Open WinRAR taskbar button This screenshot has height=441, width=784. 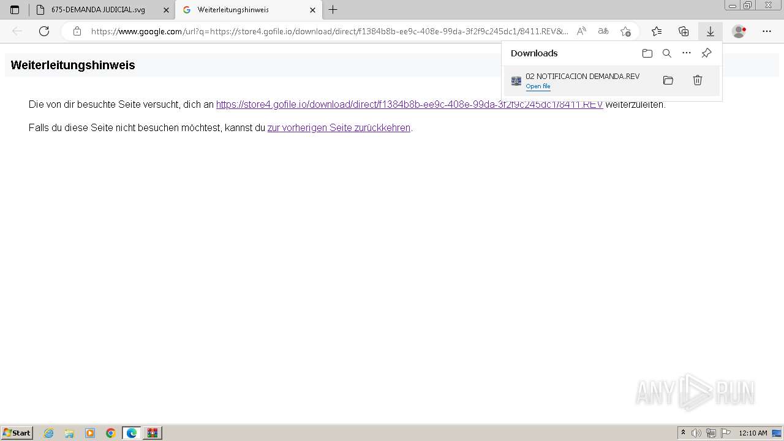pos(153,433)
